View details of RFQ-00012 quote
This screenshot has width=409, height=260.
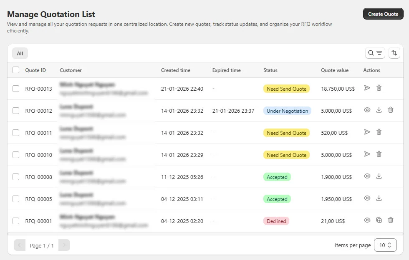point(367,110)
